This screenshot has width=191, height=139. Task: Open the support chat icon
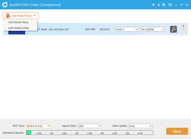164,5
